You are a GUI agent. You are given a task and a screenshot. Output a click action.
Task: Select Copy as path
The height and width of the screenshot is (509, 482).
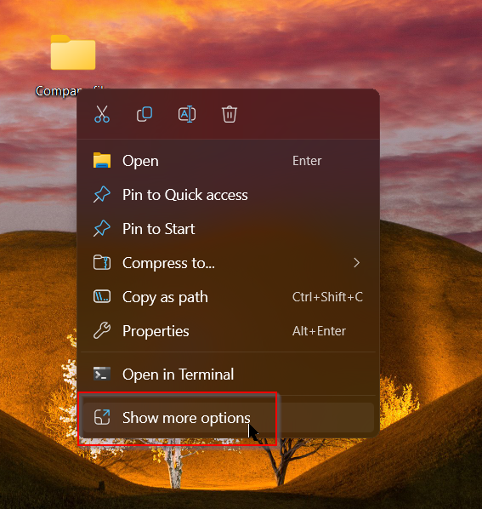(229, 297)
